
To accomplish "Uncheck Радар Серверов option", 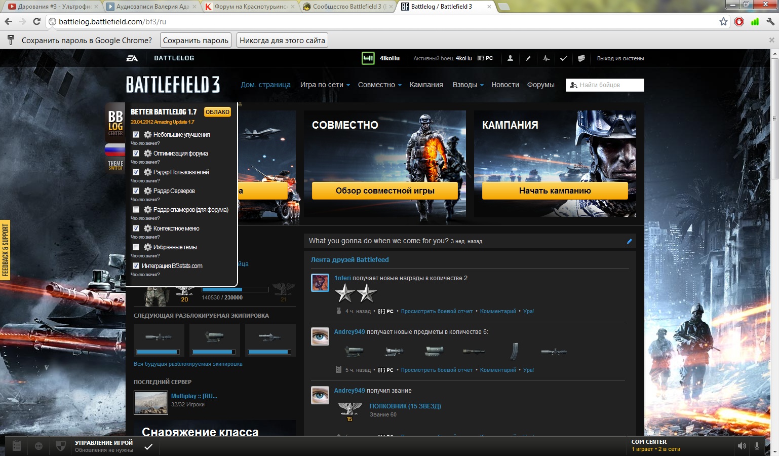I will pos(136,191).
